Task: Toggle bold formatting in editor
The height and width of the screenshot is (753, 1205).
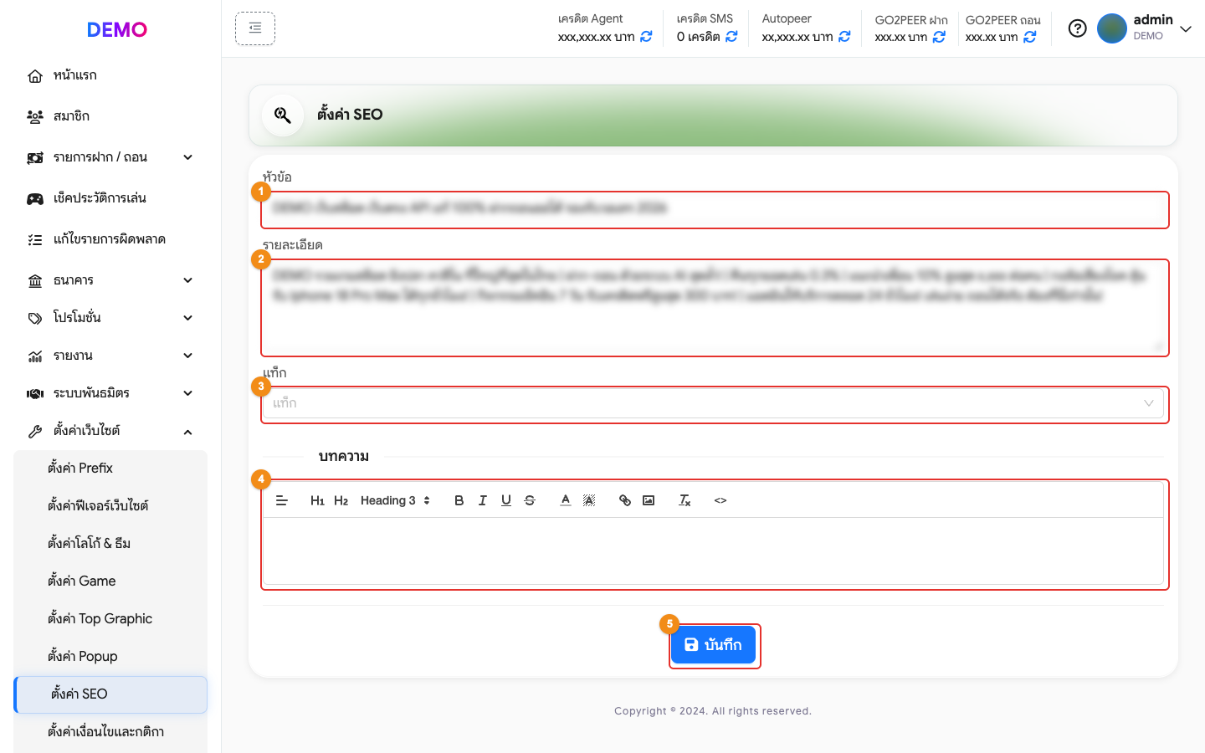Action: [x=459, y=500]
